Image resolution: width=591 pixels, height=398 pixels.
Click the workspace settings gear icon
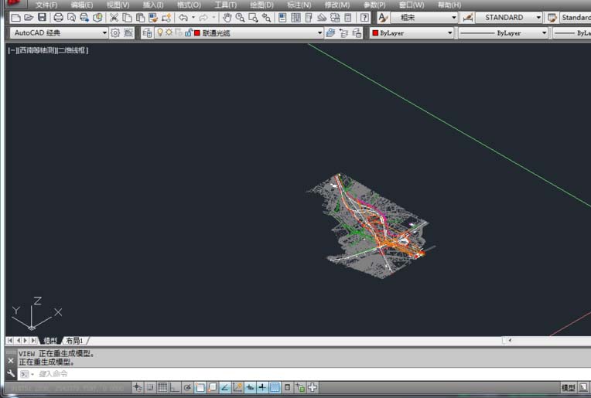coord(115,33)
